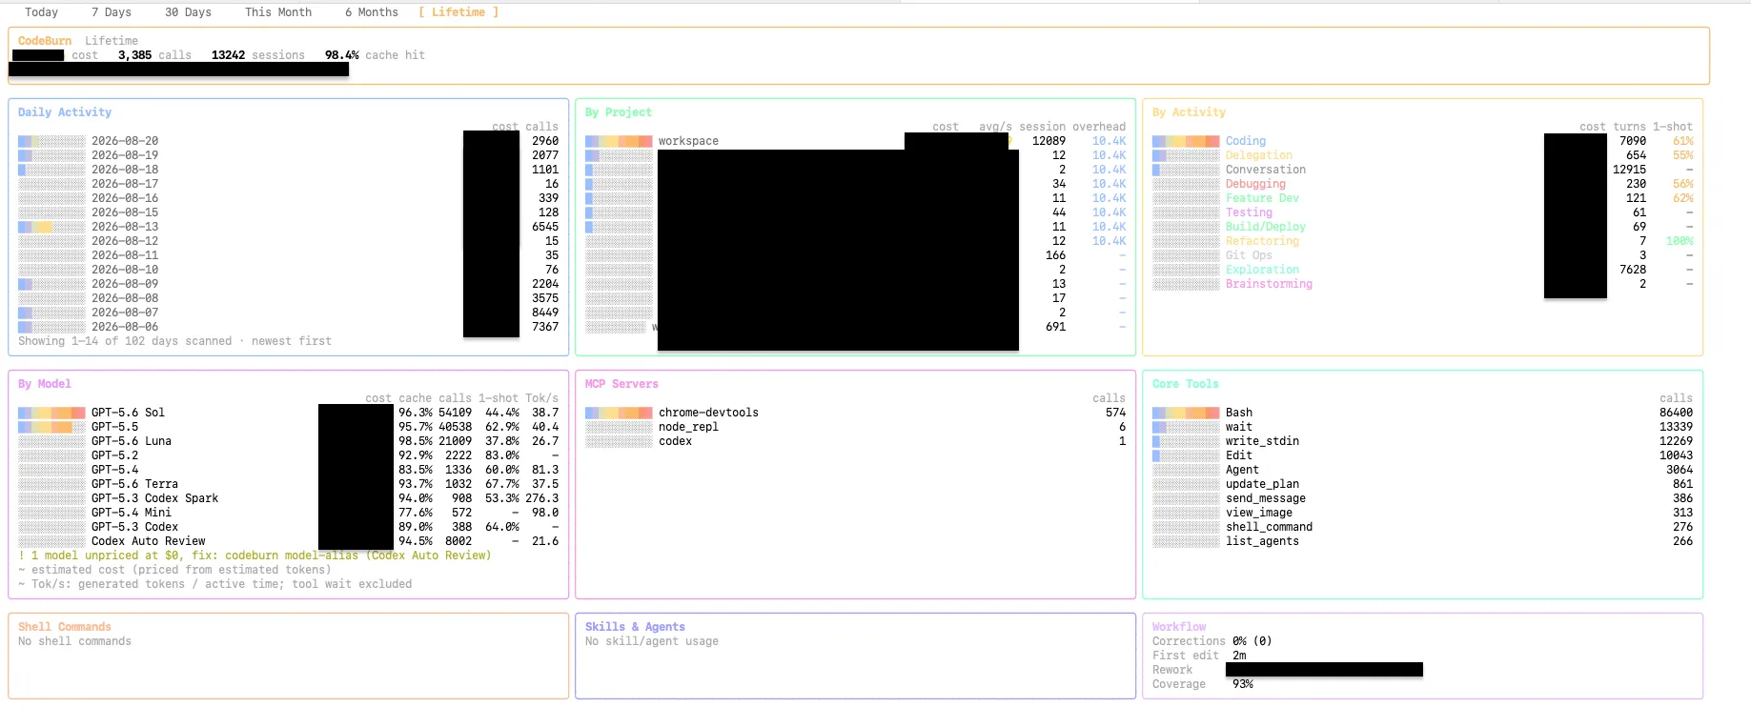
Task: Select the update_plan tool row
Action: tap(1422, 484)
